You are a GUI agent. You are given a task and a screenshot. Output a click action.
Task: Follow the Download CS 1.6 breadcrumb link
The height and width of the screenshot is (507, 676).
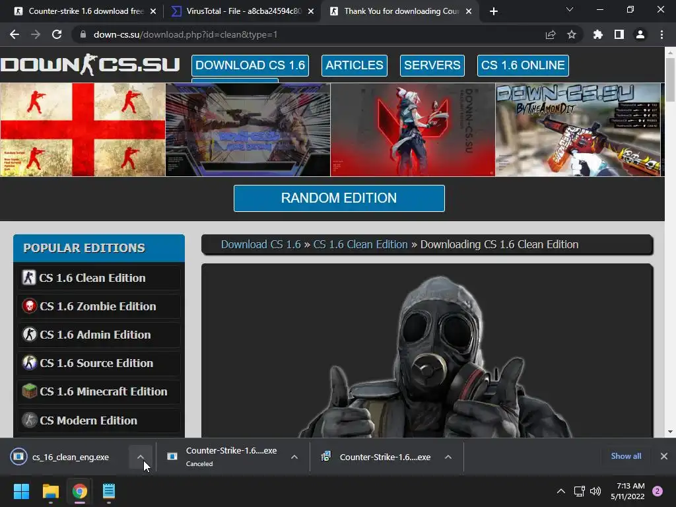click(x=261, y=244)
